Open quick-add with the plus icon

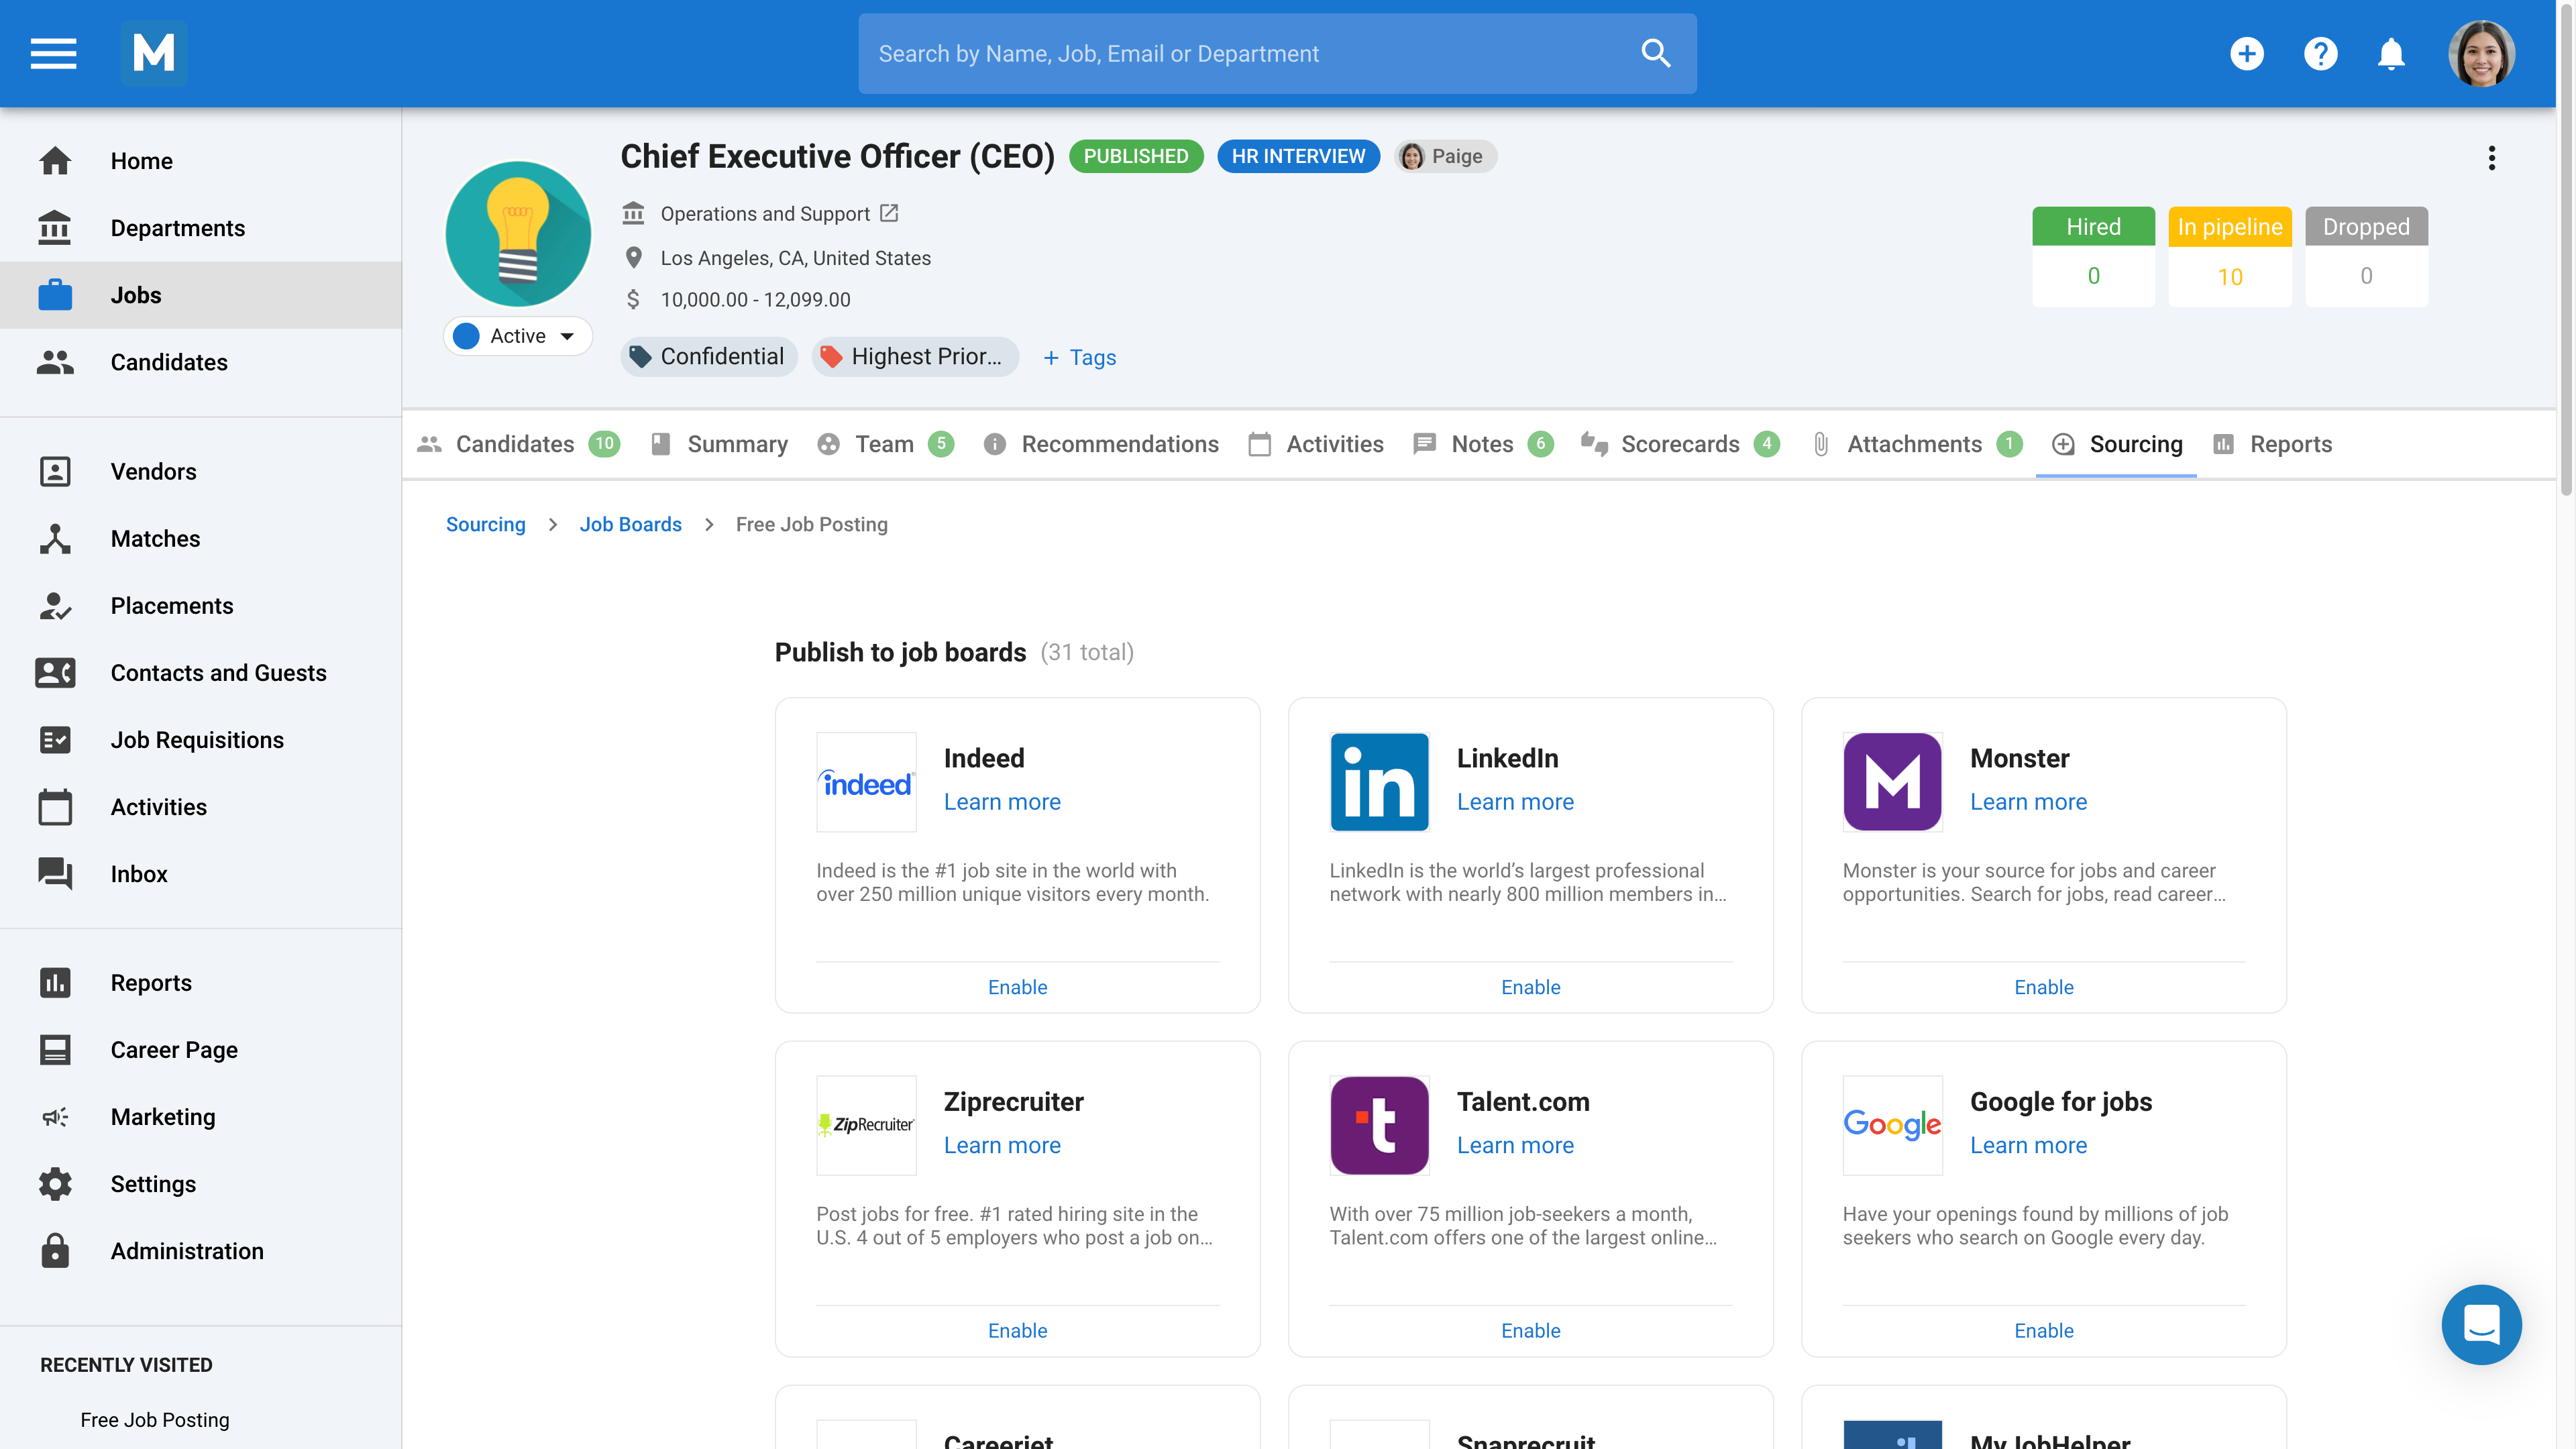(2247, 53)
